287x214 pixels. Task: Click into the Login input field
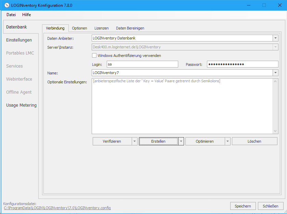pyautogui.click(x=142, y=64)
